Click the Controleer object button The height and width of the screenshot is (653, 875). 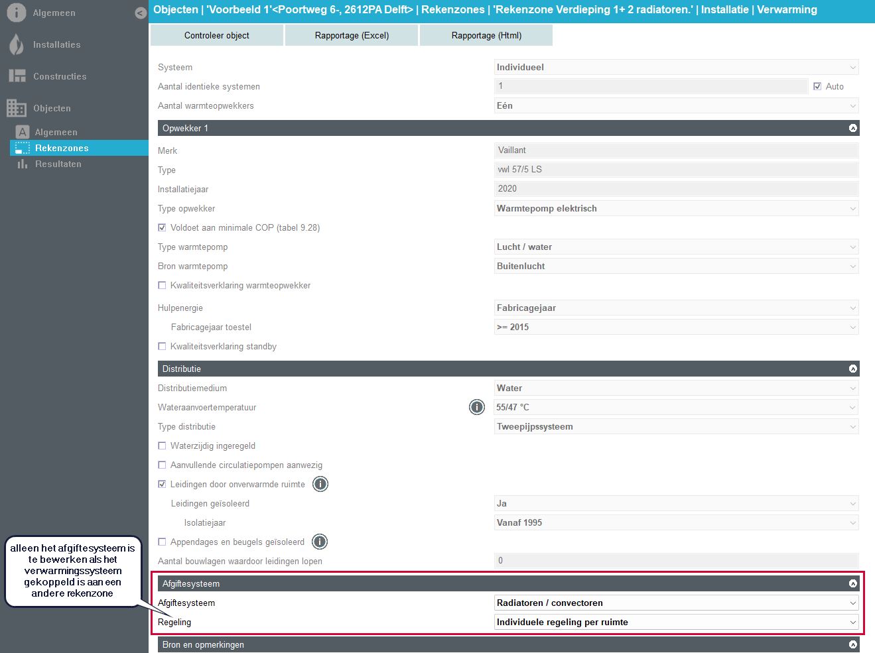(217, 35)
